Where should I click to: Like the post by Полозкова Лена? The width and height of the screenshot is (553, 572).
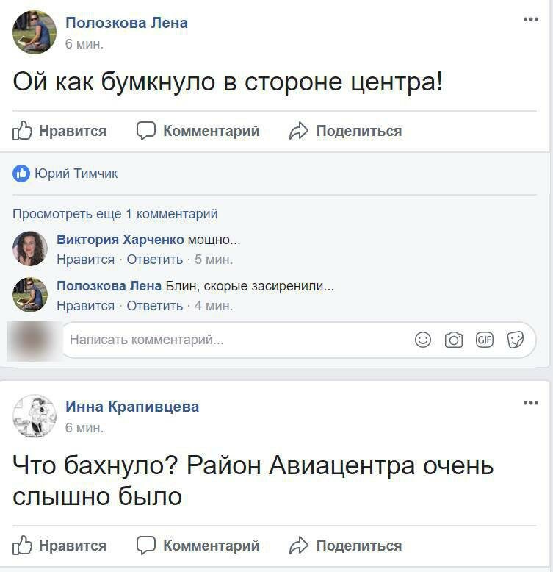coord(60,132)
